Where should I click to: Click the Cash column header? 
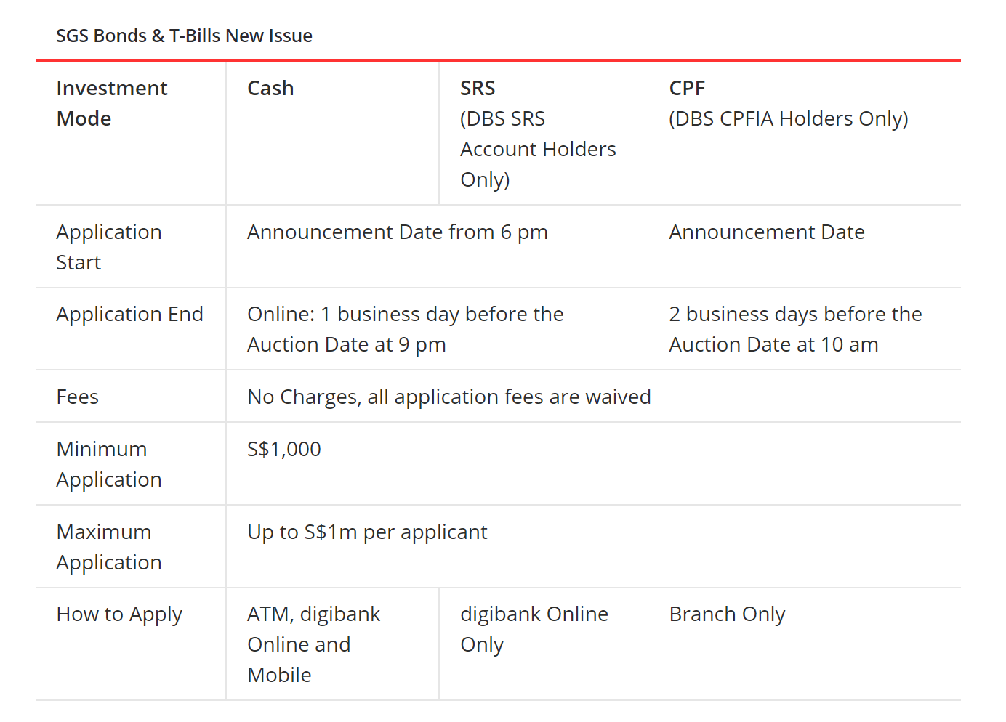(270, 88)
